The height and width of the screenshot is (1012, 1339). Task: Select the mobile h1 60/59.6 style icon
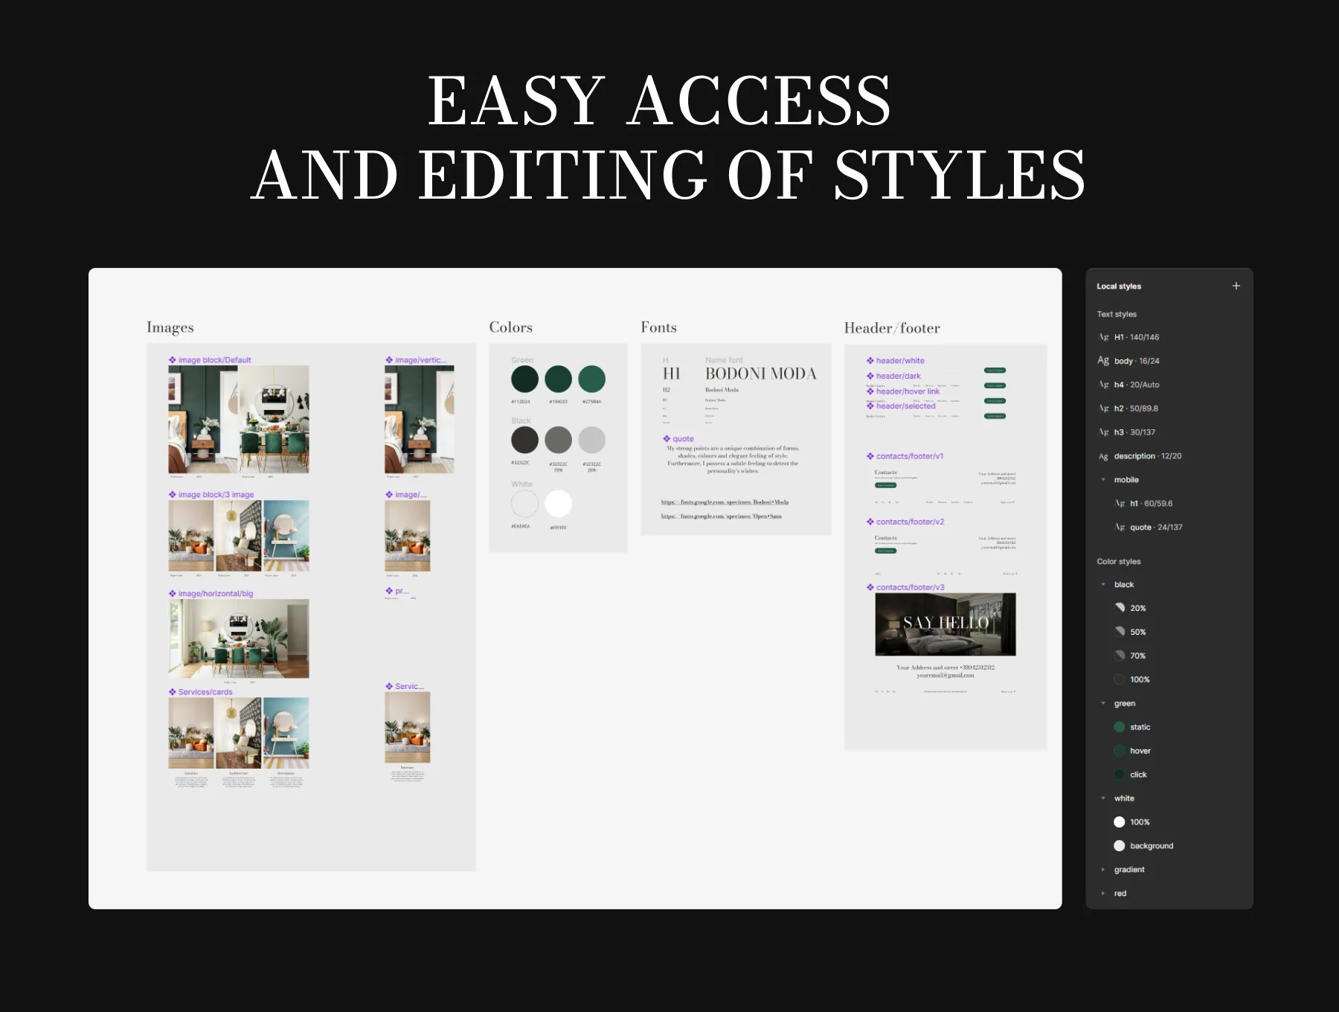tap(1120, 504)
